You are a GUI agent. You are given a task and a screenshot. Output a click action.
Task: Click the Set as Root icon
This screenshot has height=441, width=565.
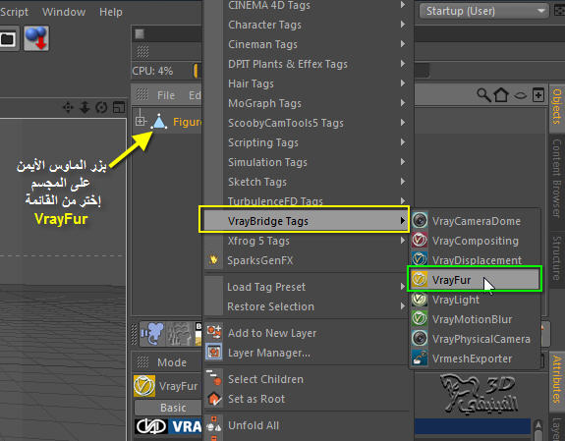[214, 398]
